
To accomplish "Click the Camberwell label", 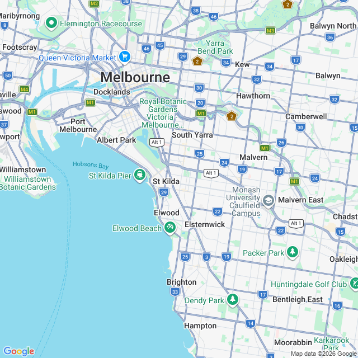I will point(306,116).
